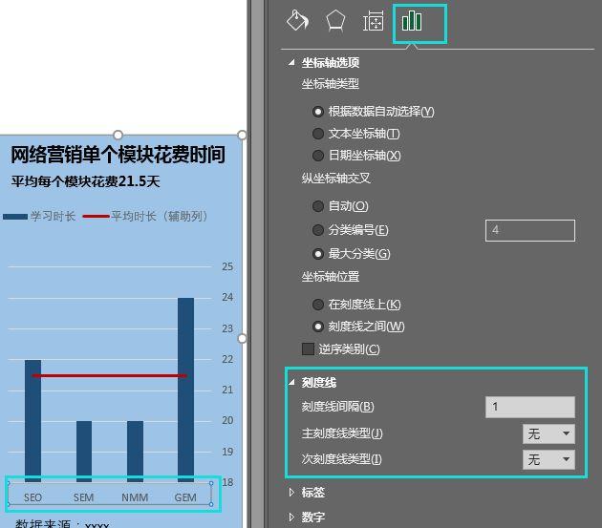
Task: Expand the 数字 section
Action: [x=291, y=517]
